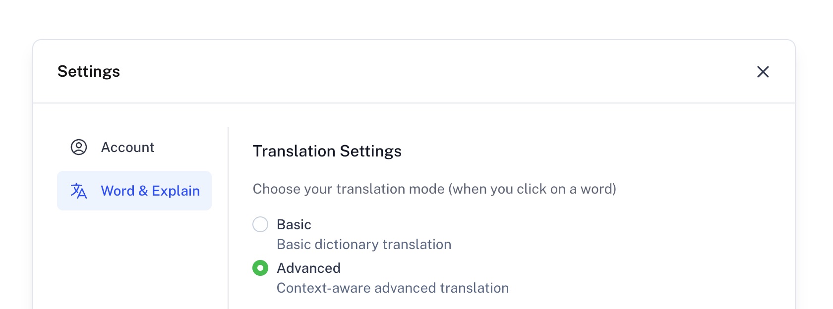Click the Advanced option label text
Screen dimensions: 833x309
point(308,268)
